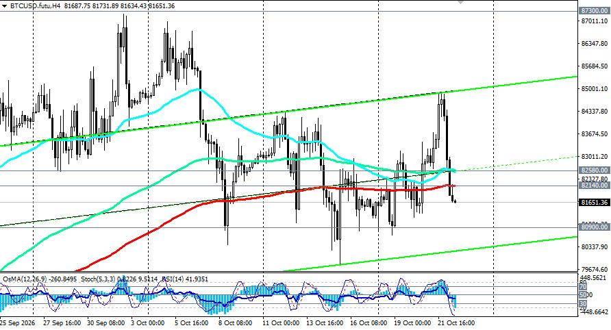Click the 5 Oct 16:00 time label
The width and height of the screenshot is (611, 330).
tap(192, 323)
